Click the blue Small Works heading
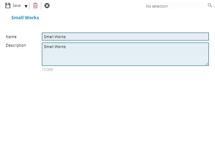This screenshot has width=215, height=165. pyautogui.click(x=25, y=18)
